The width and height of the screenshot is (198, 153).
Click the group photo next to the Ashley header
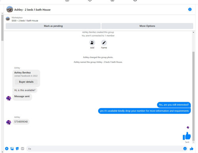pos(10,10)
